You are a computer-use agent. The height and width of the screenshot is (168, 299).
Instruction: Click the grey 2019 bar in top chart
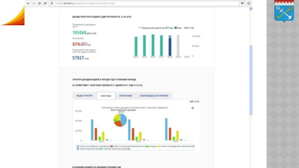click(x=178, y=45)
